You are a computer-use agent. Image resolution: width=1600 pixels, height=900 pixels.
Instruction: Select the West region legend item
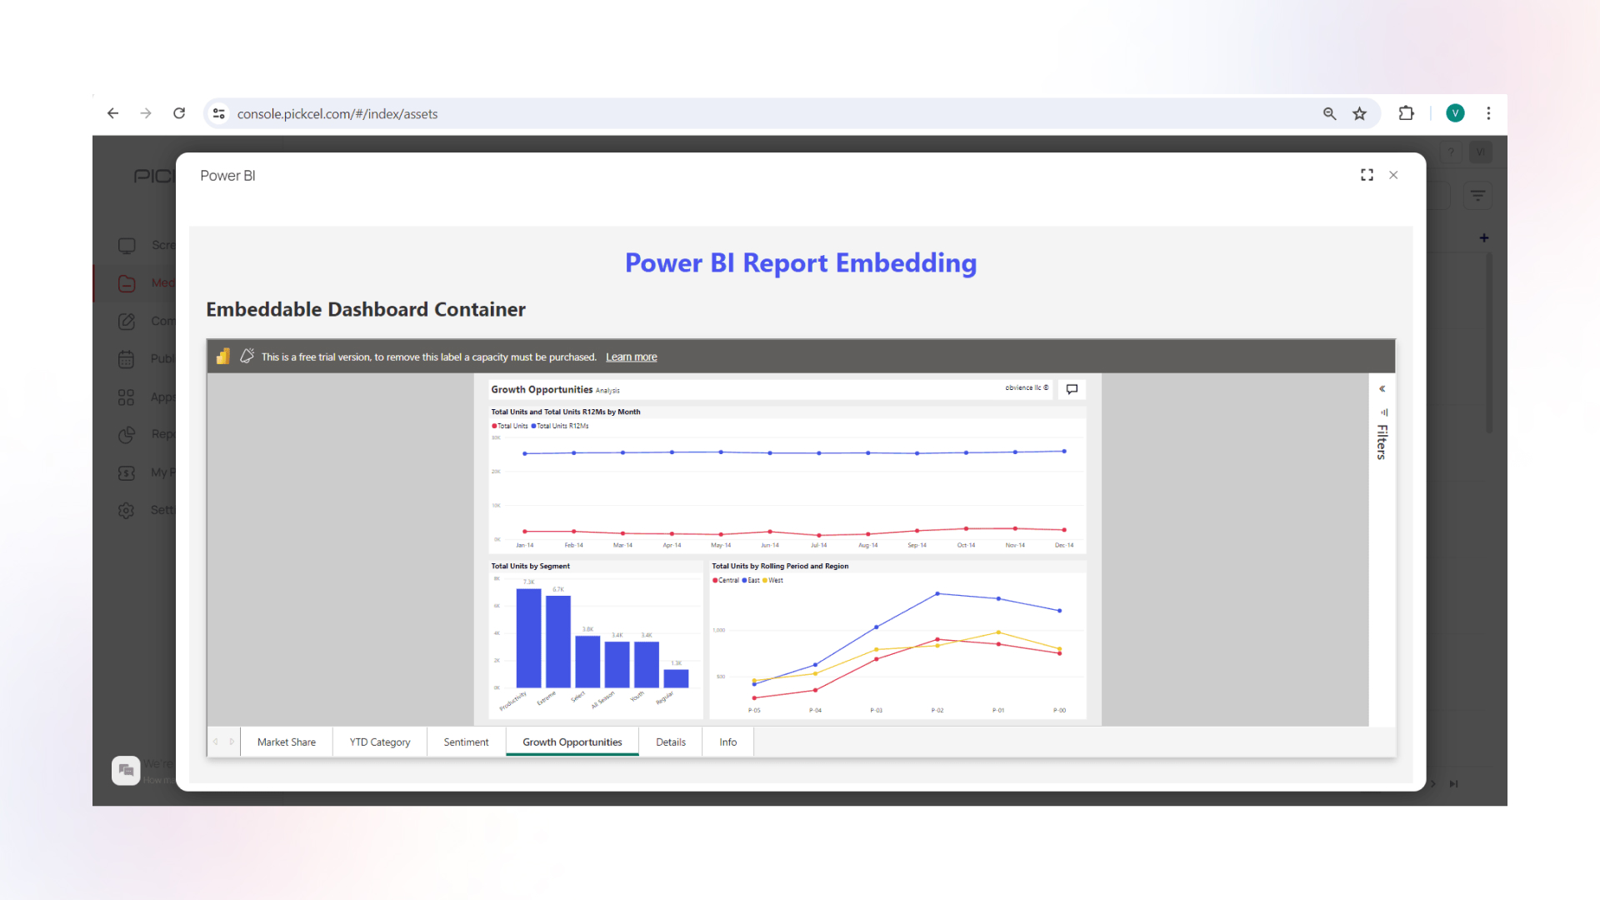tap(773, 580)
